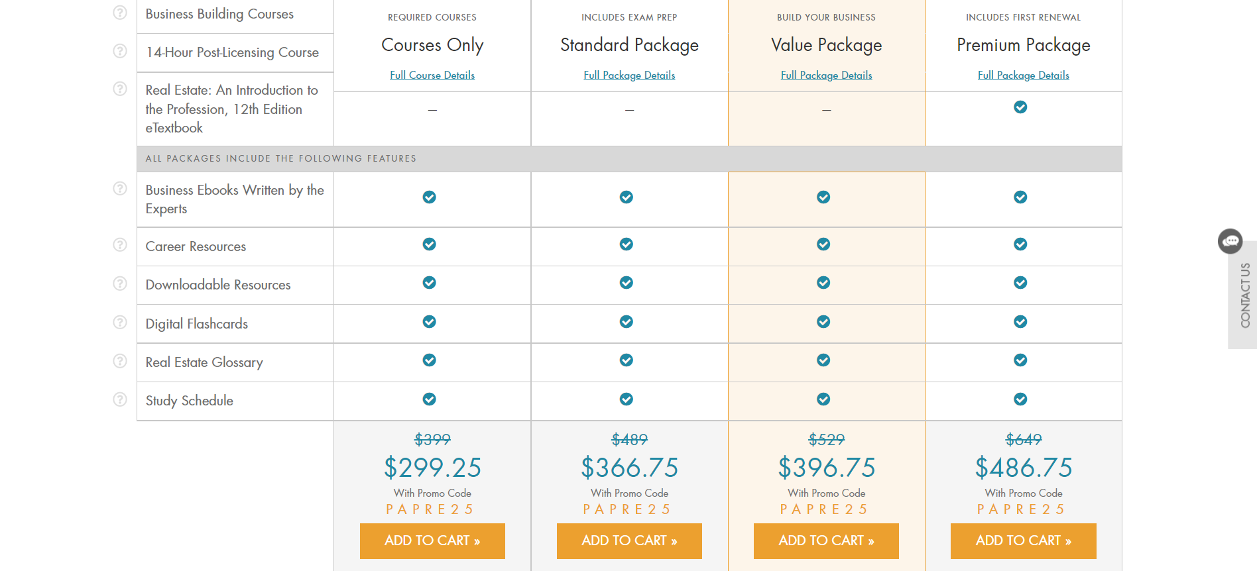This screenshot has width=1257, height=571.
Task: Click the Value Package heading
Action: [x=826, y=45]
